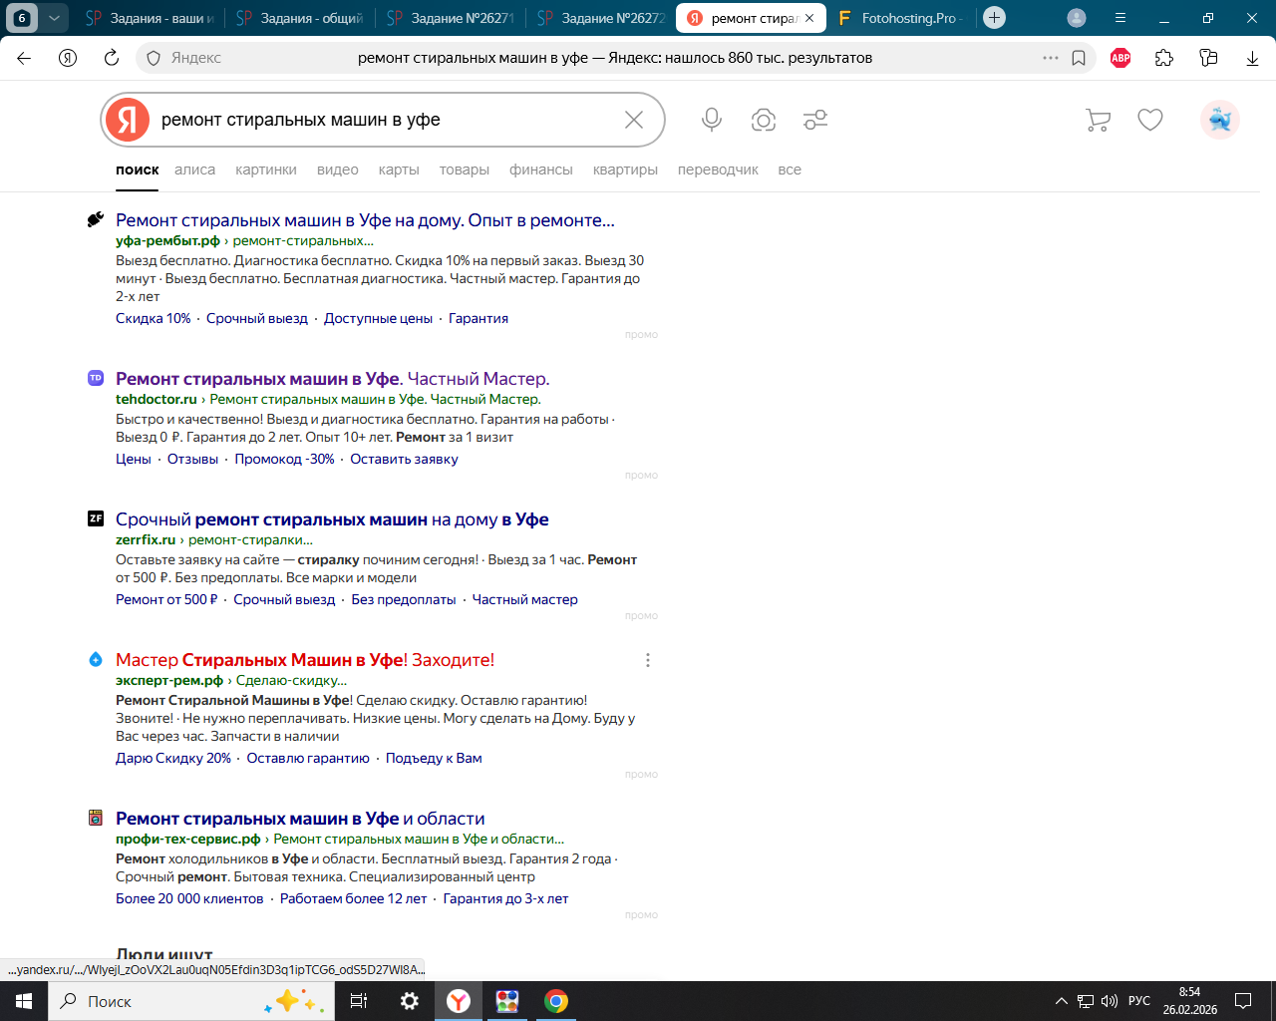Open Settings gear on the taskbar

[x=409, y=1001]
